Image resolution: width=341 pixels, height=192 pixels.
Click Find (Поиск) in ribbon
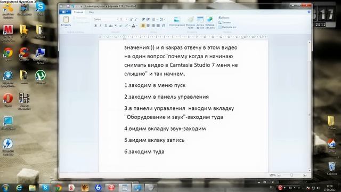pyautogui.click(x=224, y=18)
